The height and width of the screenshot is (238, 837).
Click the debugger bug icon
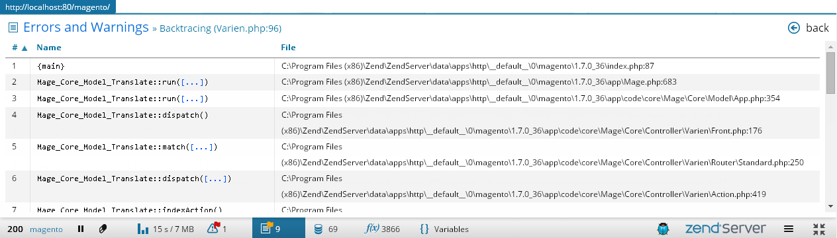coord(662,229)
